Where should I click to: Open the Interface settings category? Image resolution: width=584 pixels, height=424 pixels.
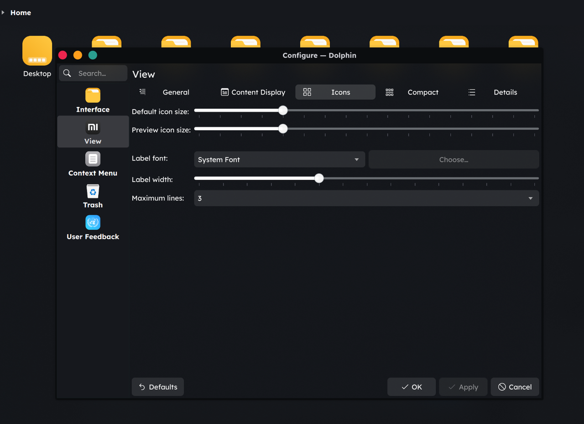point(93,100)
